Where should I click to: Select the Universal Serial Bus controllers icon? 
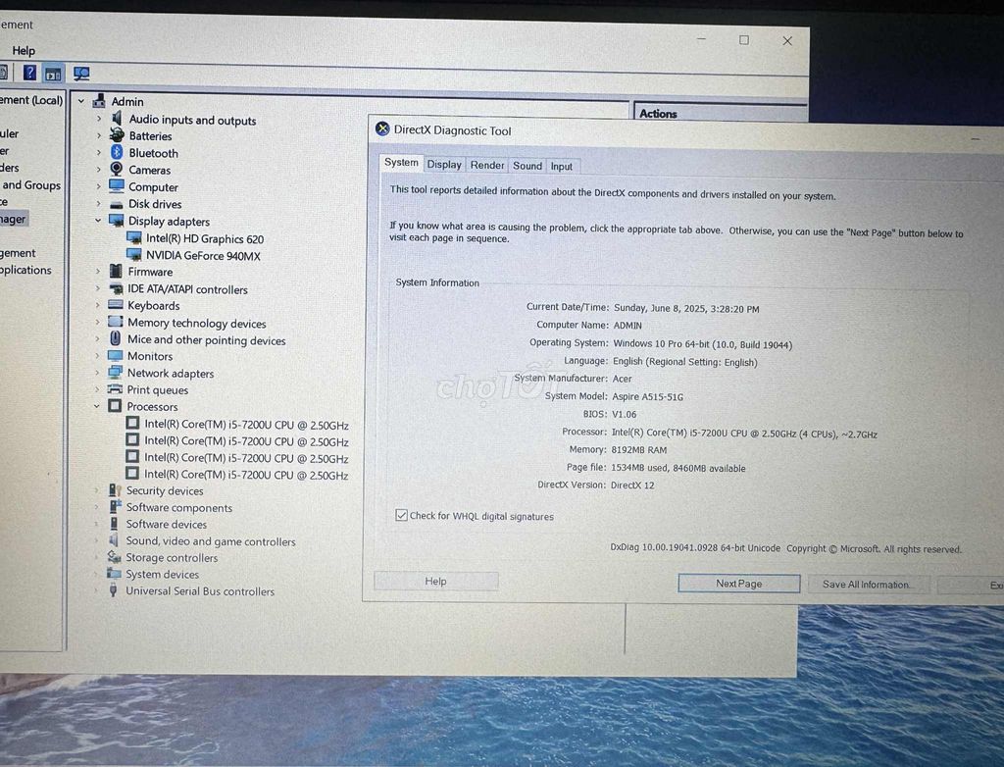[114, 590]
